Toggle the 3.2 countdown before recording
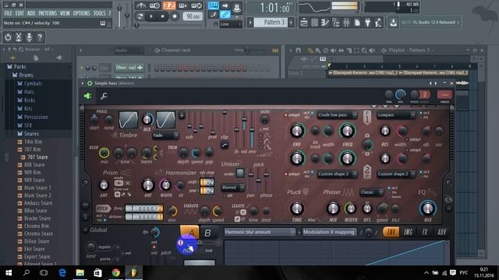Image resolution: width=499 pixels, height=280 pixels. click(x=169, y=5)
